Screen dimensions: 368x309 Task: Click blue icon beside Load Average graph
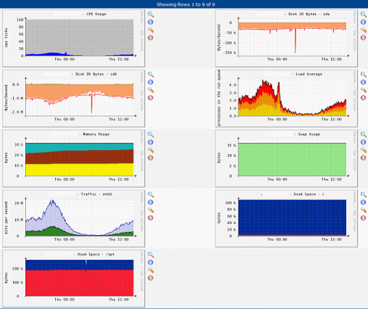click(363, 82)
